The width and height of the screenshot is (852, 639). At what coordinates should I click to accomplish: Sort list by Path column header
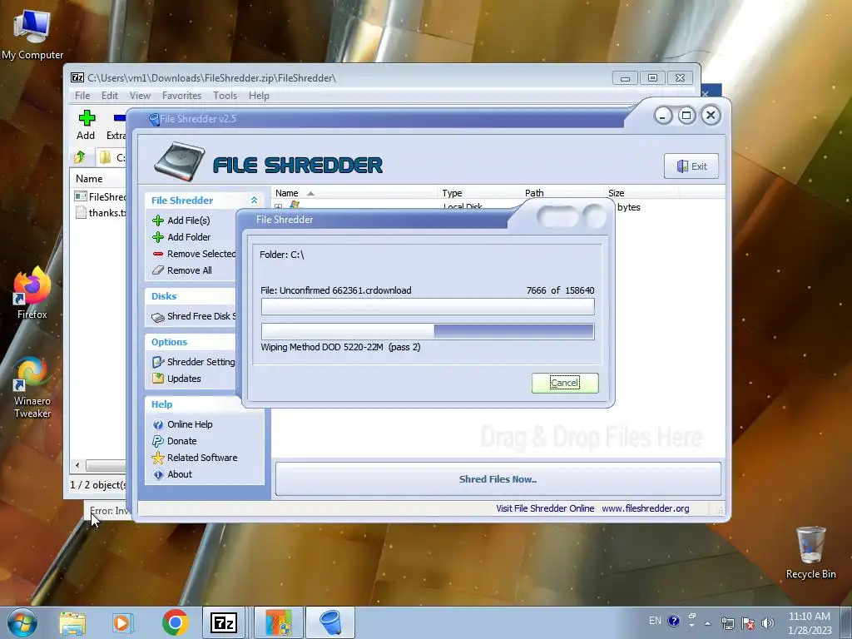(x=562, y=193)
